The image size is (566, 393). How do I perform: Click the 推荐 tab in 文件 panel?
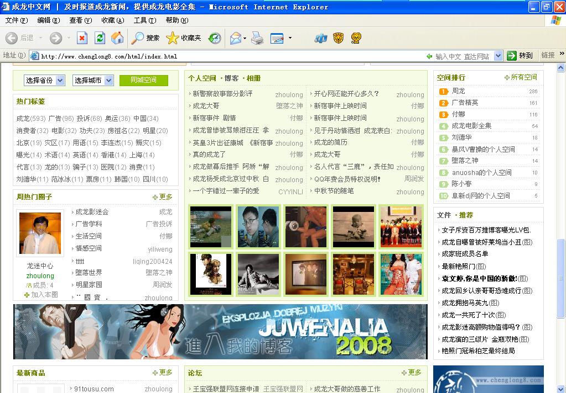pyautogui.click(x=466, y=215)
